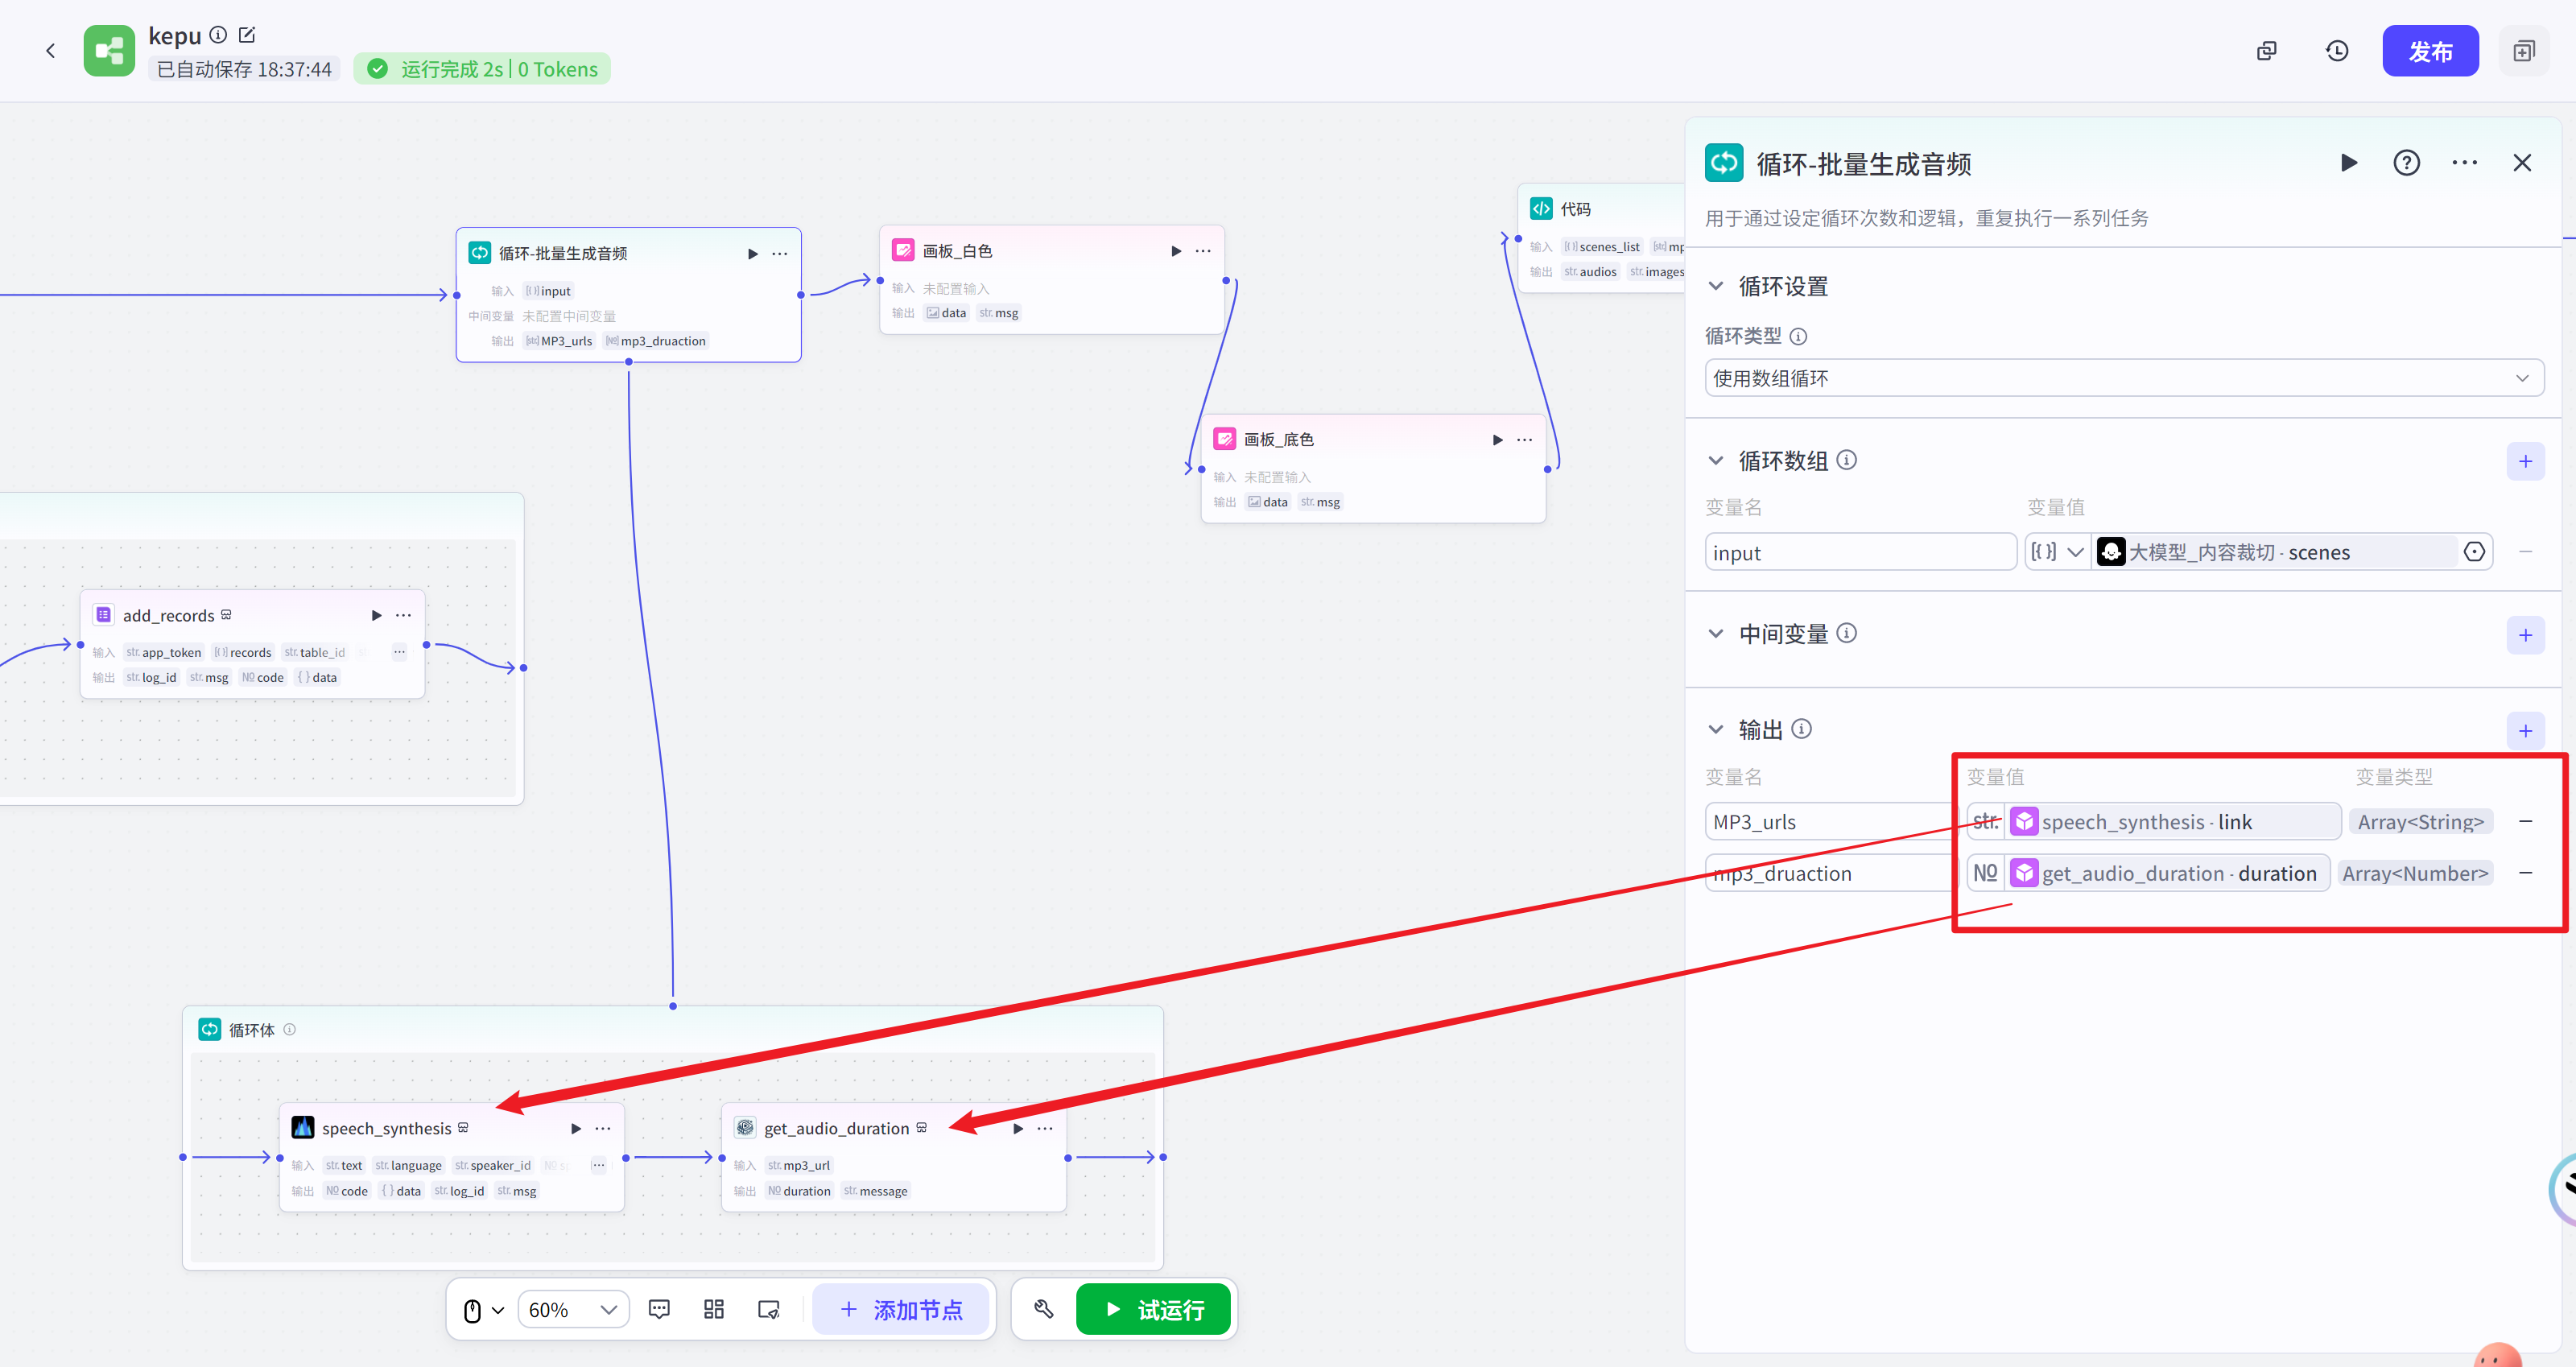The image size is (2576, 1367).
Task: Open the array type dropdown beside input
Action: pos(2058,552)
